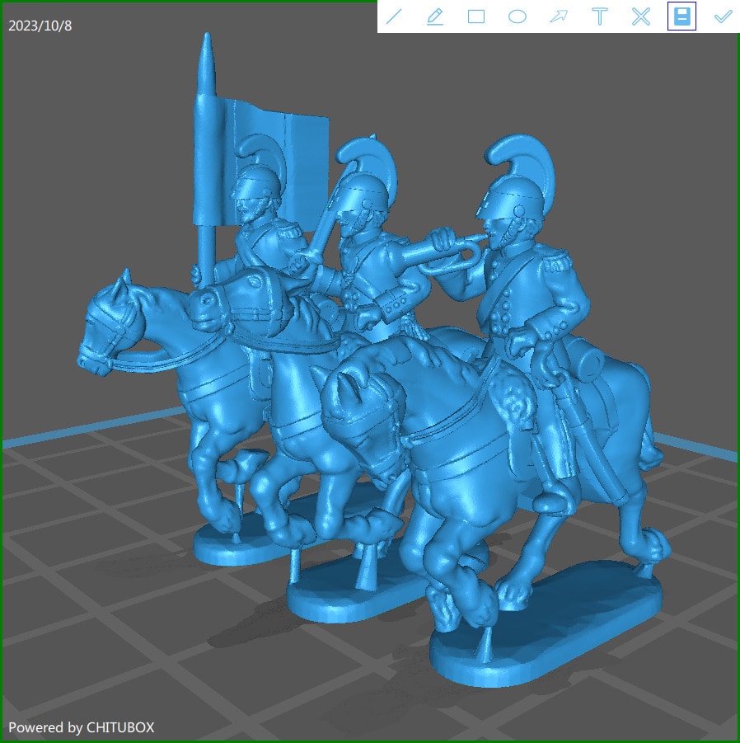Confirm with the checkmark icon
The image size is (740, 743).
click(722, 16)
